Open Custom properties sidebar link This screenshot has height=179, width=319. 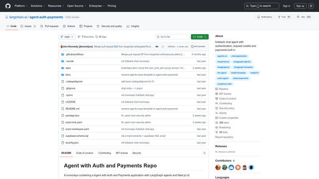click(x=227, y=118)
